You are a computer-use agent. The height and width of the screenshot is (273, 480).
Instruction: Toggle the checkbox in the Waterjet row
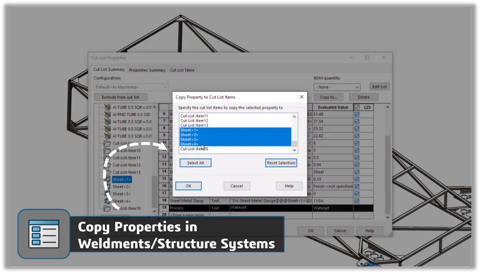coord(357,208)
